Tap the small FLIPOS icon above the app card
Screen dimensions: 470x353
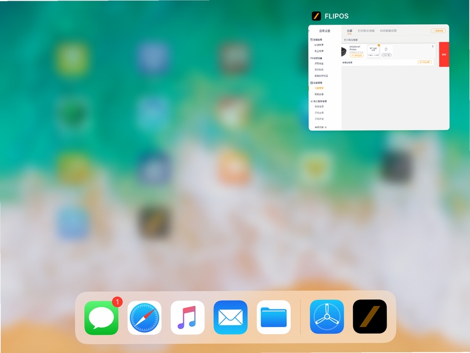coord(316,16)
